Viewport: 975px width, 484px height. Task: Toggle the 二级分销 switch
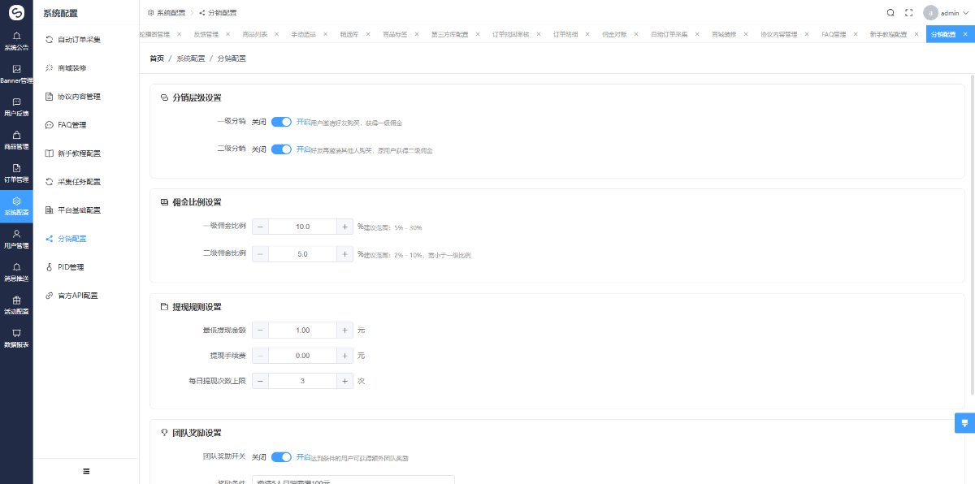pos(281,149)
